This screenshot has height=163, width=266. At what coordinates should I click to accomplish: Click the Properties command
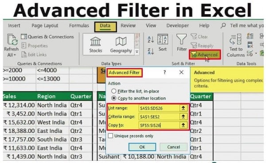pos(35,46)
